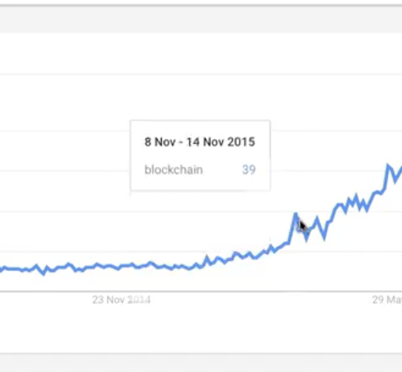The width and height of the screenshot is (402, 372).
Task: Click the highest peak of the line at far right
Action: click(x=388, y=165)
